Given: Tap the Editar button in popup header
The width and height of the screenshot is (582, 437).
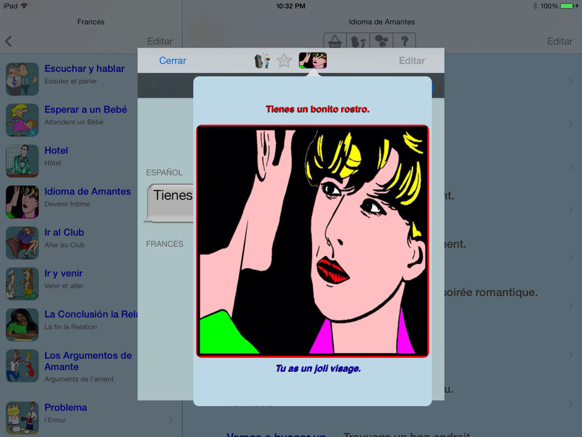Looking at the screenshot, I should [411, 61].
